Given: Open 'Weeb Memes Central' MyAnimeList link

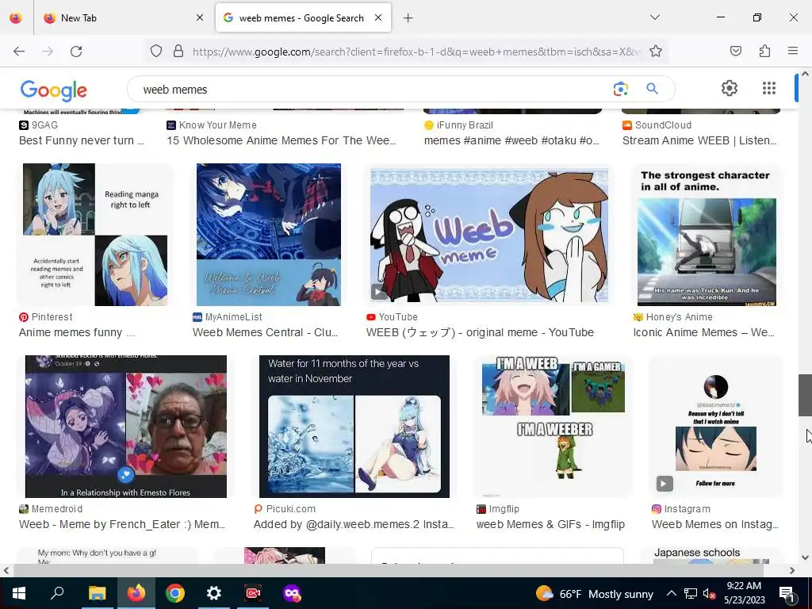Looking at the screenshot, I should click(x=265, y=332).
